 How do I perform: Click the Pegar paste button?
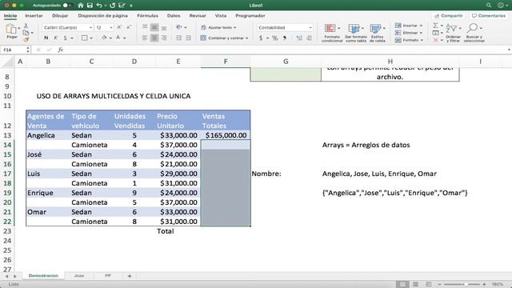pyautogui.click(x=12, y=32)
